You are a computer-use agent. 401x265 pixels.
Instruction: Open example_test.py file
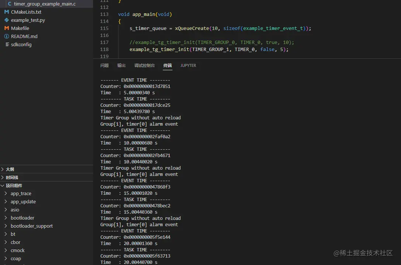28,20
